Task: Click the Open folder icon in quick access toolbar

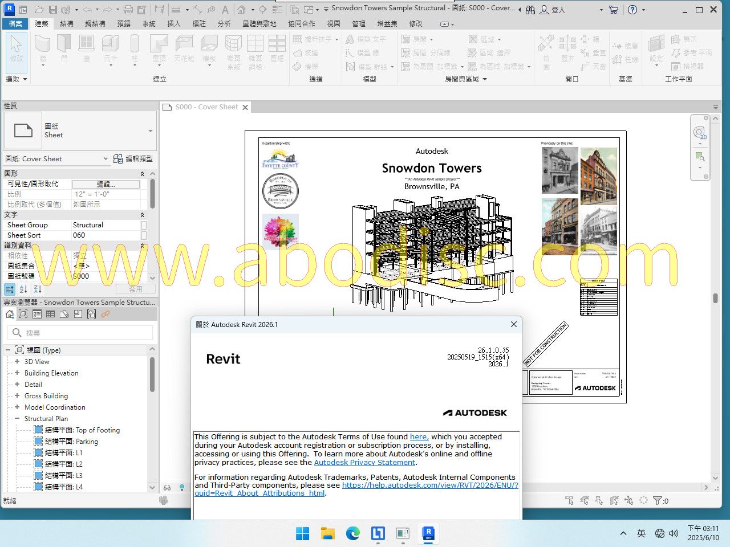Action: 39,10
